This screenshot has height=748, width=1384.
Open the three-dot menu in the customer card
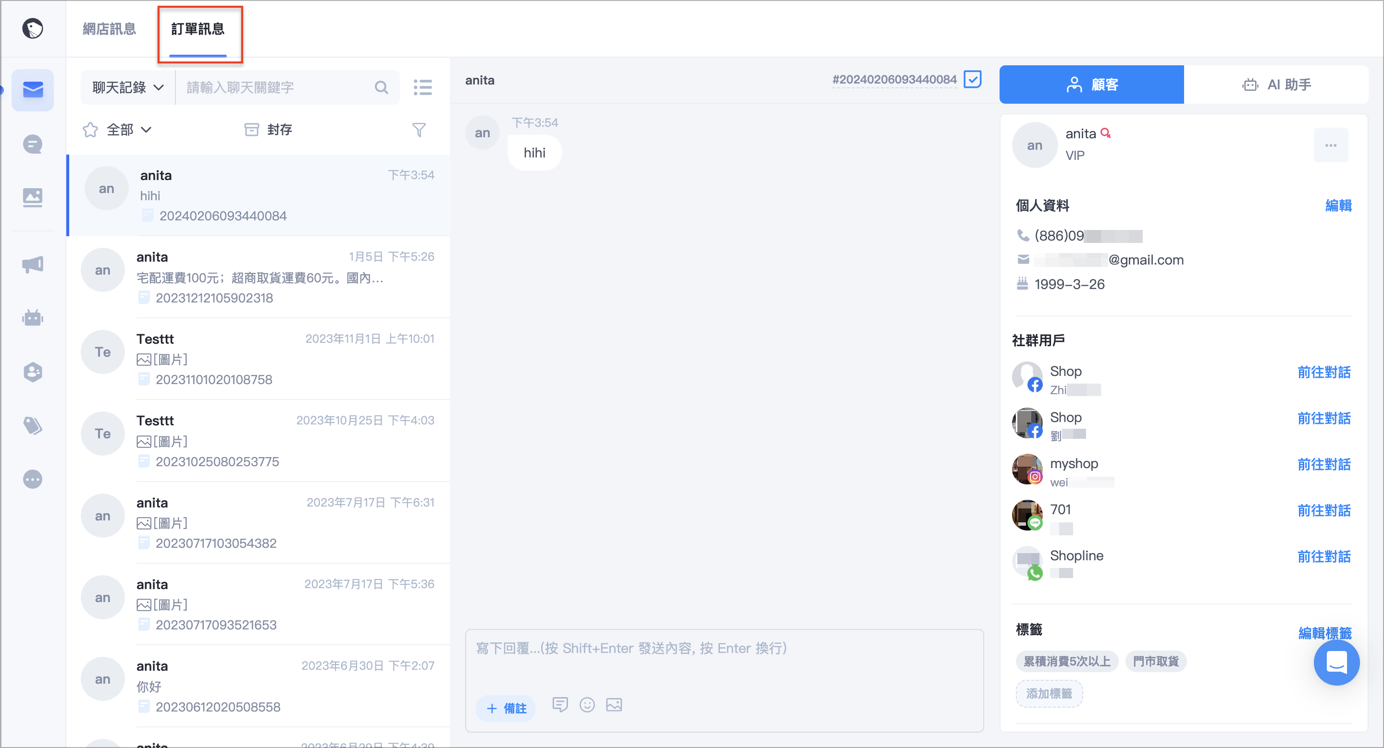pyautogui.click(x=1331, y=145)
